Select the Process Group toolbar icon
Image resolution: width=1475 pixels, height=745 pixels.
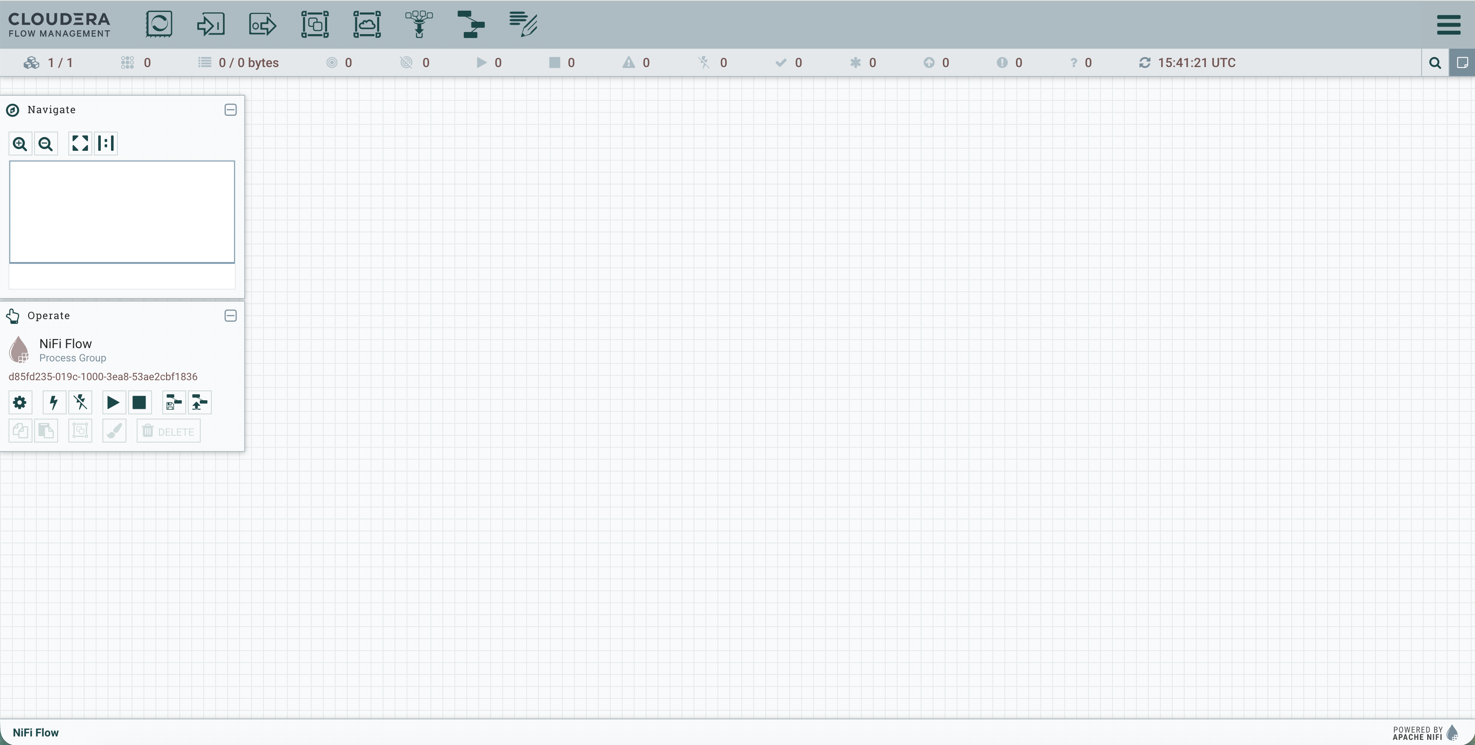point(315,24)
